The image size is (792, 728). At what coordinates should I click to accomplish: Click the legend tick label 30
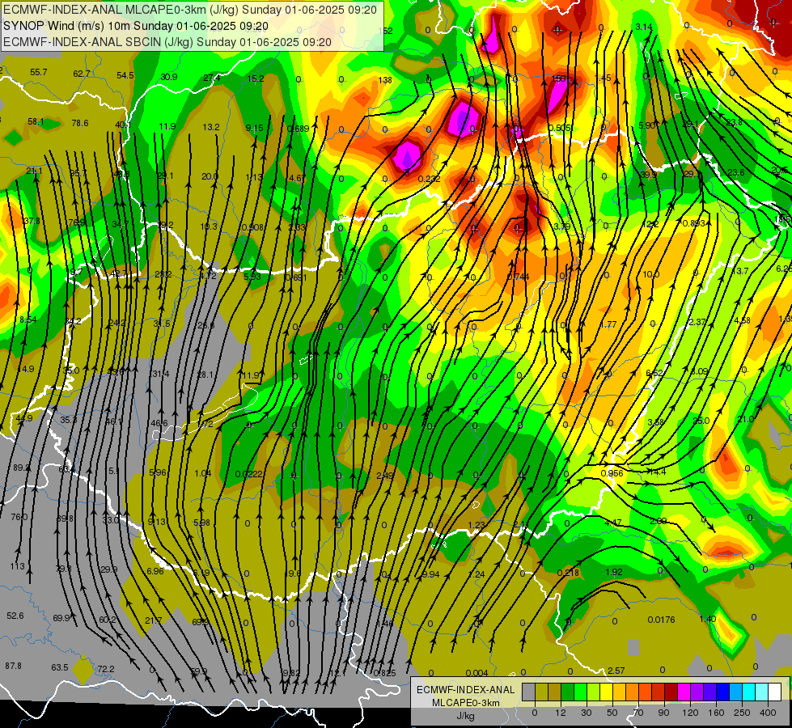tap(586, 713)
